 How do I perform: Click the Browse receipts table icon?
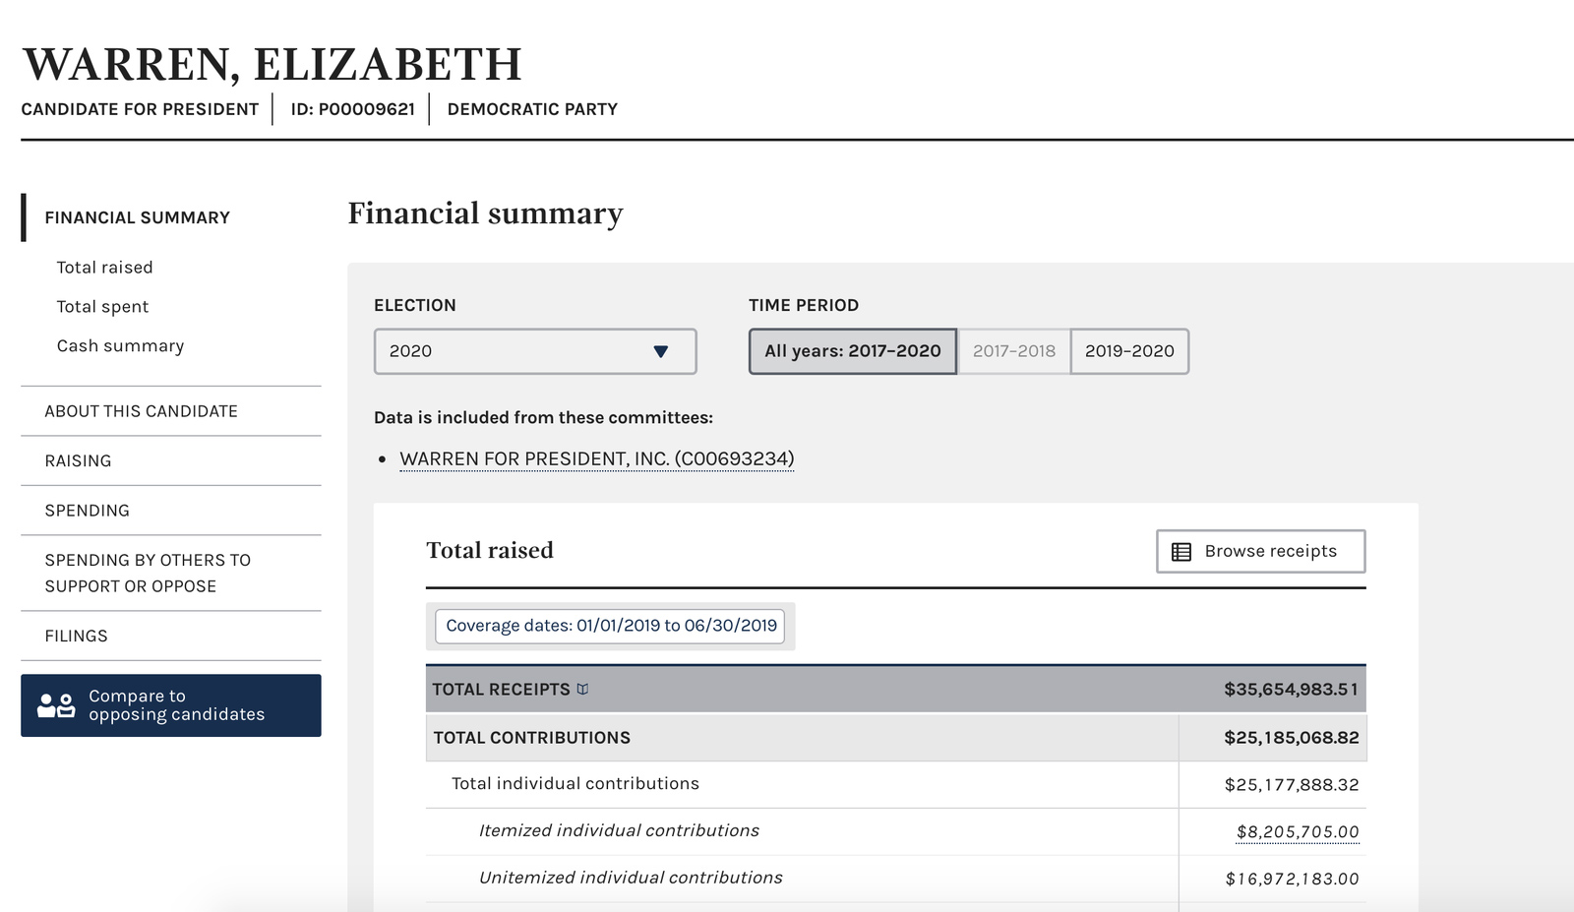[x=1182, y=551]
